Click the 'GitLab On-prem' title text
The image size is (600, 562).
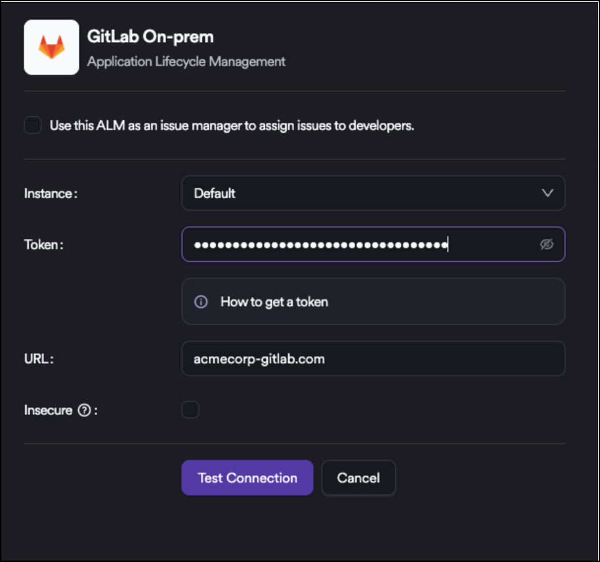(150, 36)
